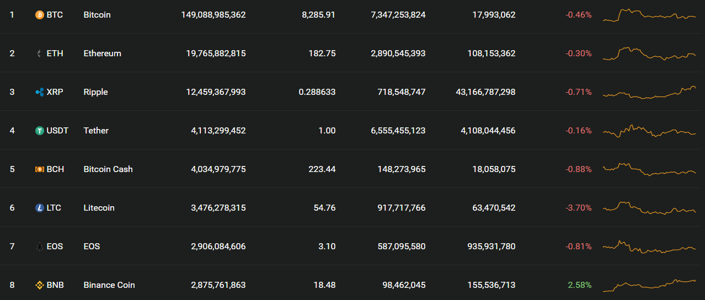Viewport: 705px width, 300px height.
Task: Click the Bitcoin Cash orange icon
Action: pyautogui.click(x=39, y=169)
